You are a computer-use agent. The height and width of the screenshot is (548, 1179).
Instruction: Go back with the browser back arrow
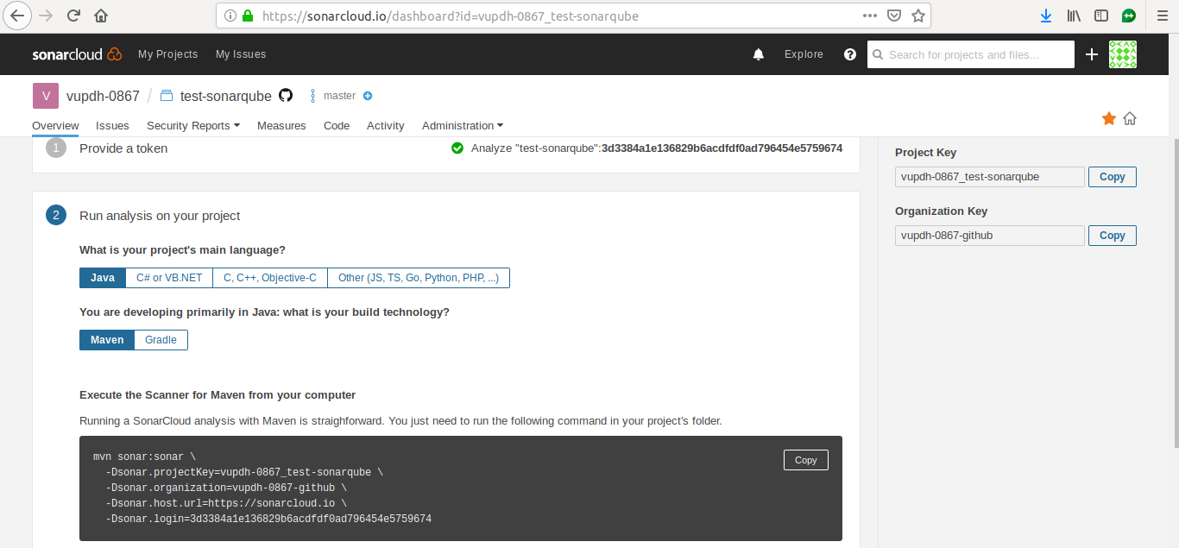coord(18,16)
